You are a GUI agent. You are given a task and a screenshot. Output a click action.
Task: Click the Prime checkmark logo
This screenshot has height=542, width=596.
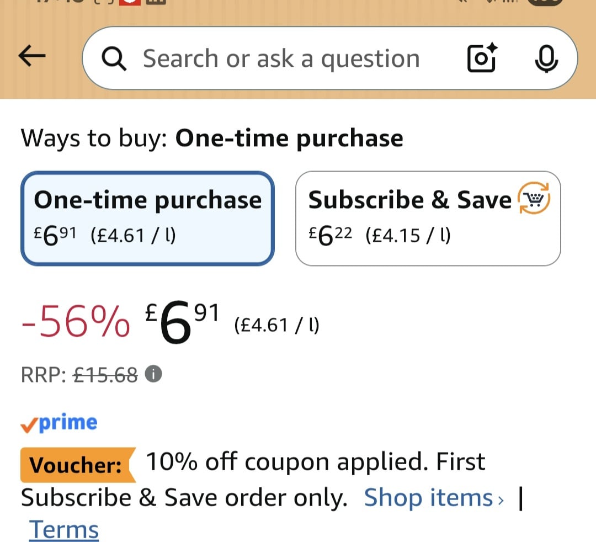click(x=59, y=423)
